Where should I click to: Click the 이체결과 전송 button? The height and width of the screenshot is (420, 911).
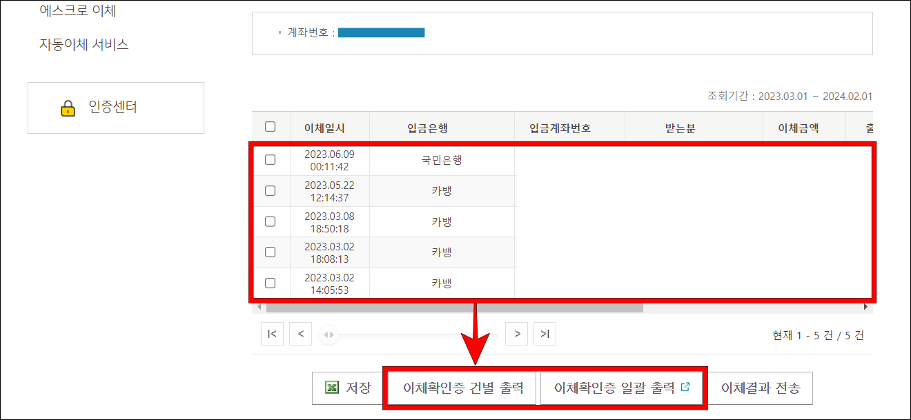762,388
